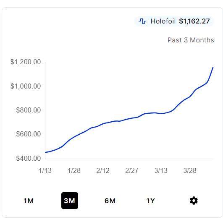
Task: Click the peak endpoint of price line
Action: [x=213, y=67]
